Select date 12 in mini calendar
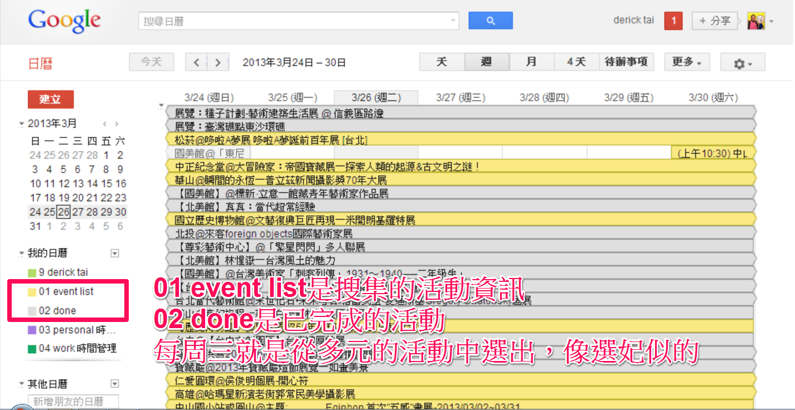Viewport: 795px width, 410px height. [63, 183]
